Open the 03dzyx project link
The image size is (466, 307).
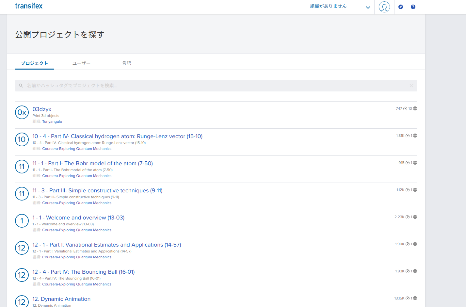(42, 109)
